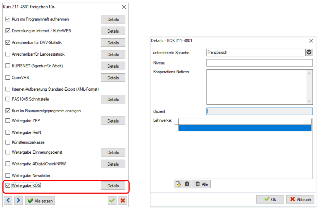Viewport: 318px width, 209px height.
Task: Open Details for 'Weitergabe KOS'
Action: (x=113, y=186)
